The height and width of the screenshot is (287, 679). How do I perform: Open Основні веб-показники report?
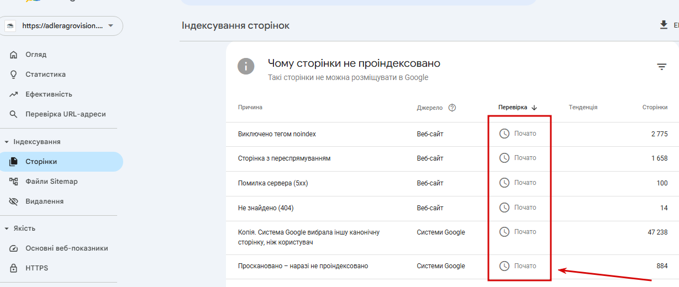point(66,248)
